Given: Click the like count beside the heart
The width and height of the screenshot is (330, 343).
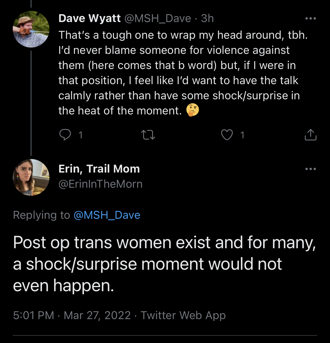Looking at the screenshot, I should click(242, 135).
